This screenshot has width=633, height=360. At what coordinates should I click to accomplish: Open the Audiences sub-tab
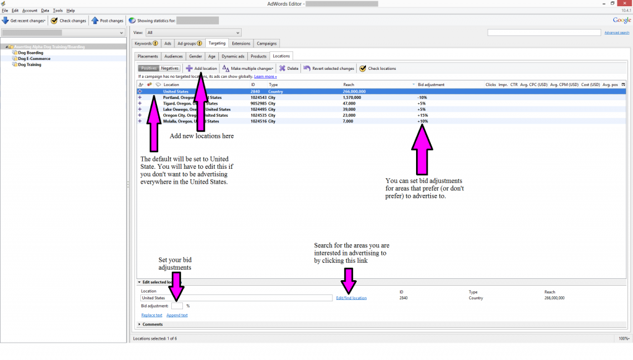click(x=174, y=56)
